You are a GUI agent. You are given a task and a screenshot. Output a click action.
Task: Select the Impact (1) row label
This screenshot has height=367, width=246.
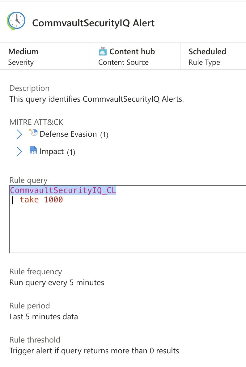click(57, 152)
